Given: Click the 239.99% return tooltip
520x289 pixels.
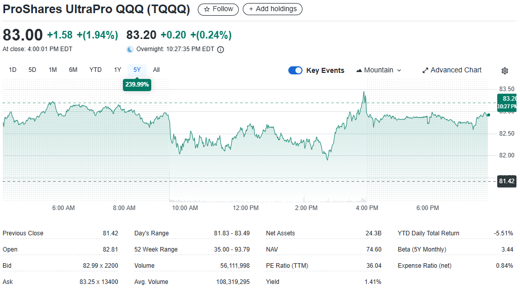Looking at the screenshot, I should (137, 85).
